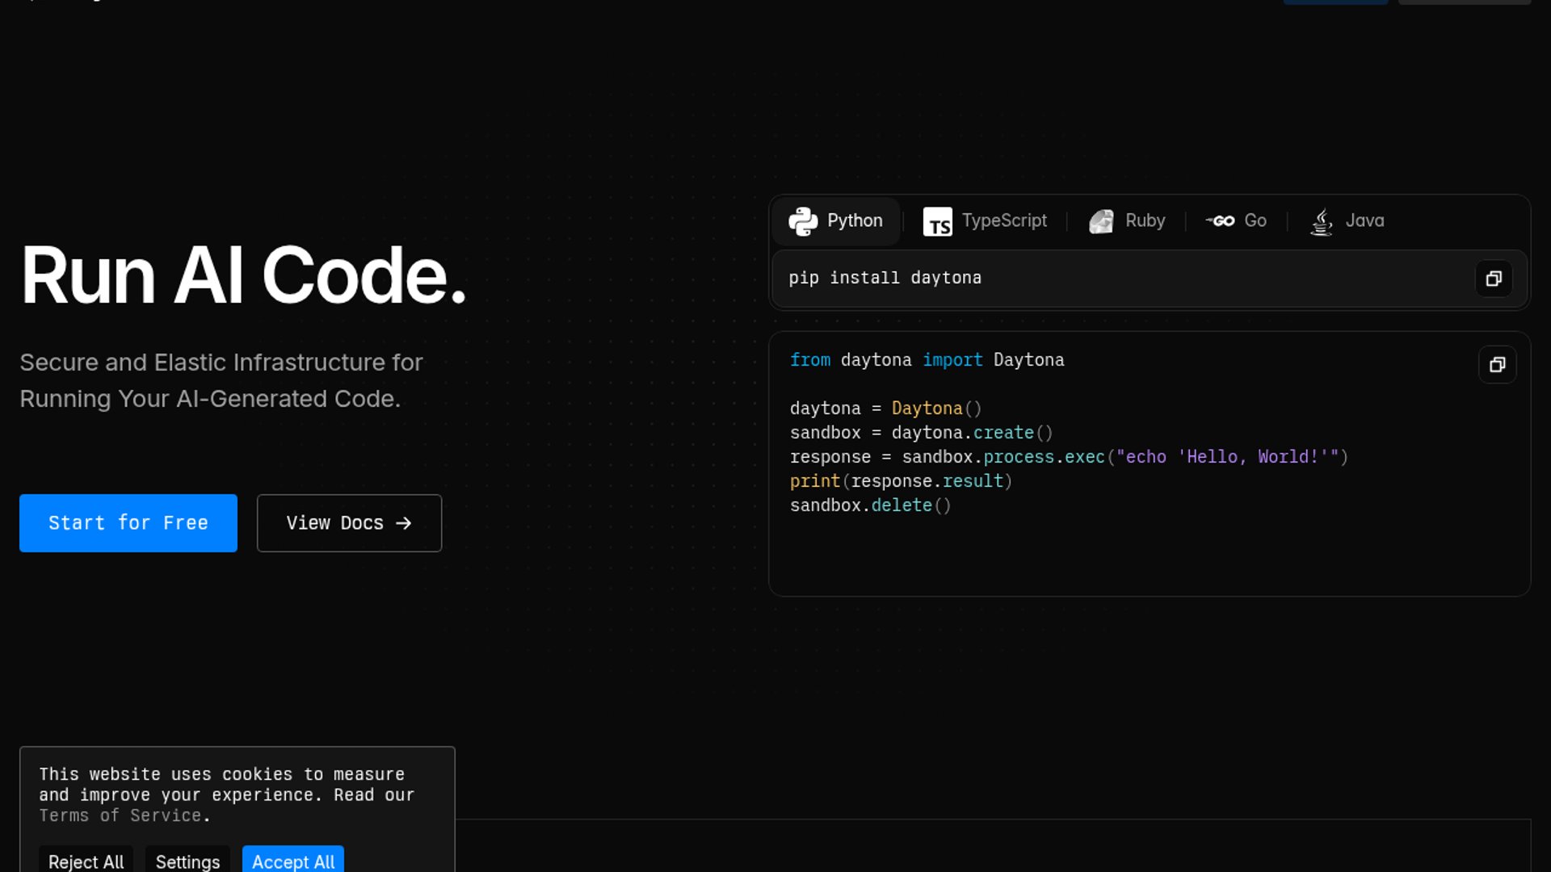Click the "sandbox.delete()" code line
Screen dimensions: 1551x872
[x=871, y=505]
